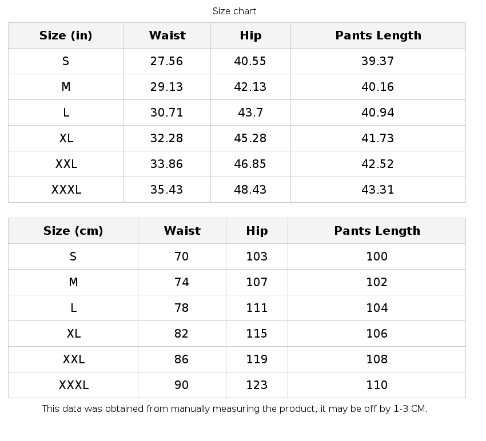Click the manual measurement disclaimer text

click(x=234, y=408)
